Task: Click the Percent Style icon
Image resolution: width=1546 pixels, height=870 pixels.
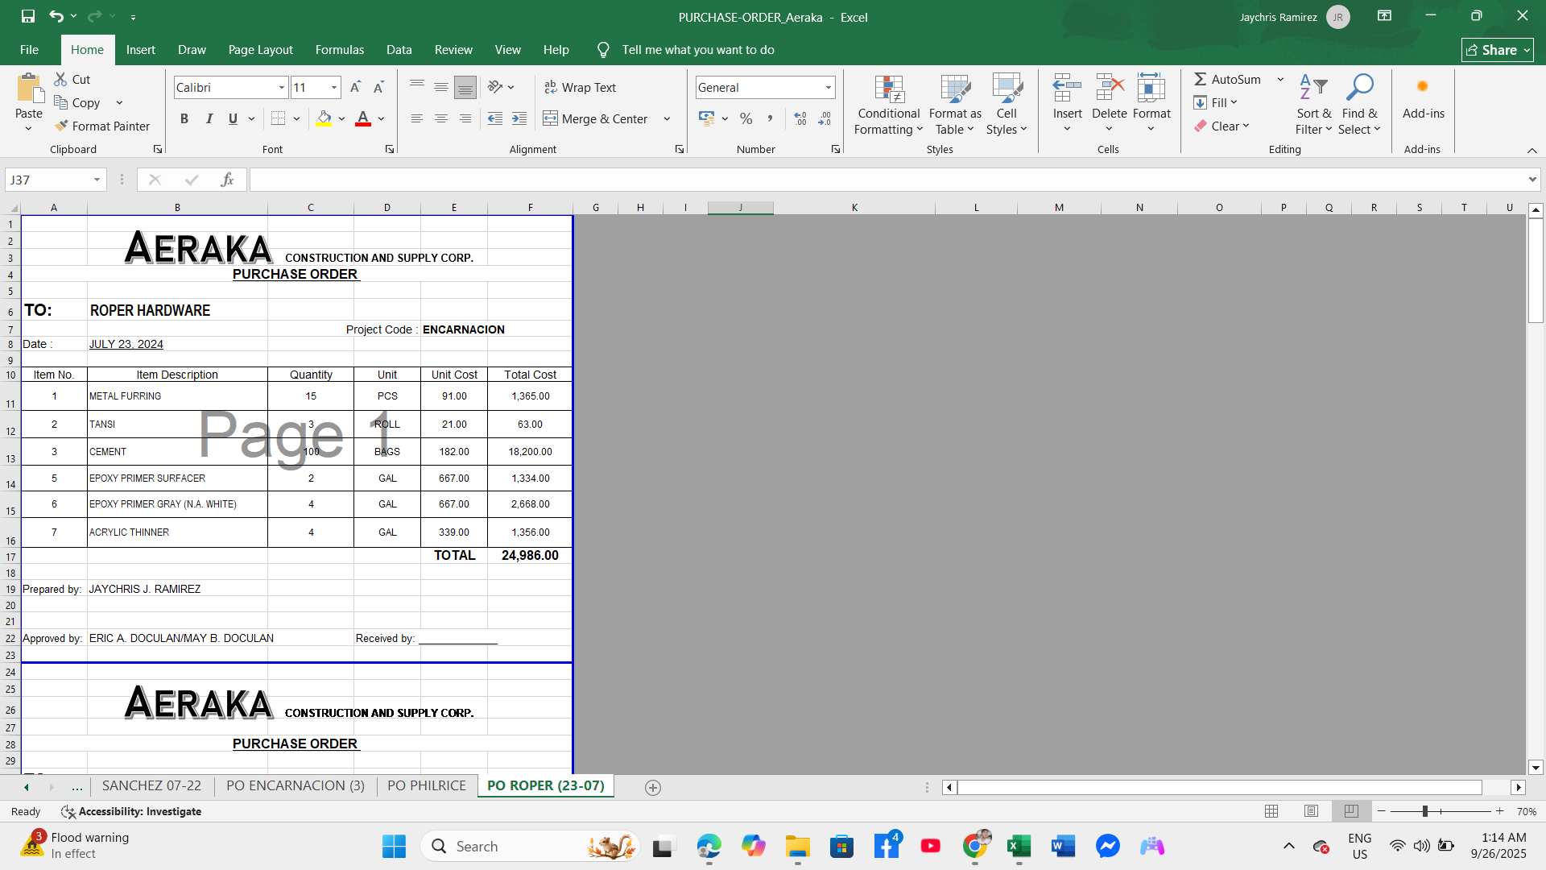Action: [x=746, y=118]
